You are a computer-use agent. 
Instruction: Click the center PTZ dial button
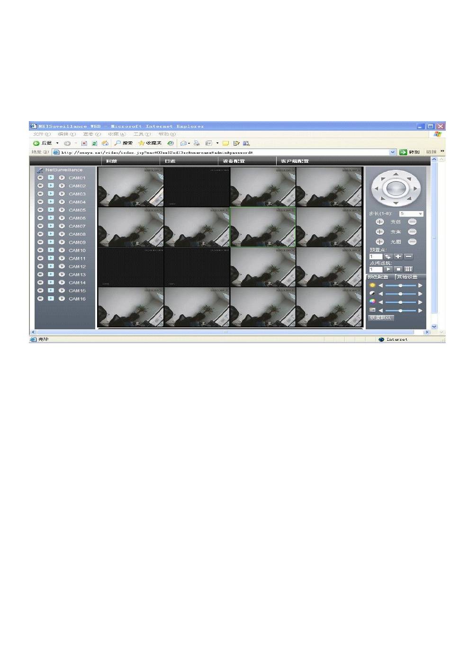pyautogui.click(x=396, y=188)
